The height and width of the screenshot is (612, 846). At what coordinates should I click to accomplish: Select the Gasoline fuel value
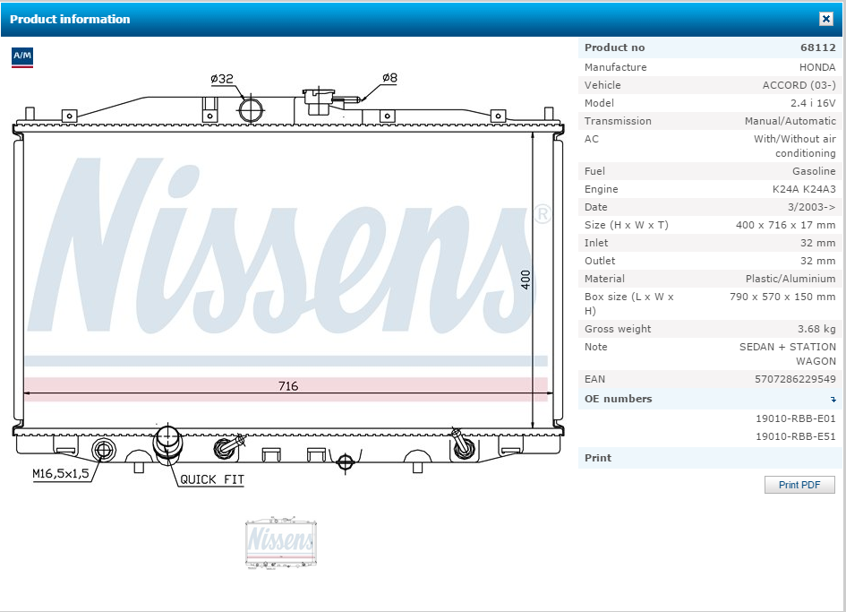(814, 171)
